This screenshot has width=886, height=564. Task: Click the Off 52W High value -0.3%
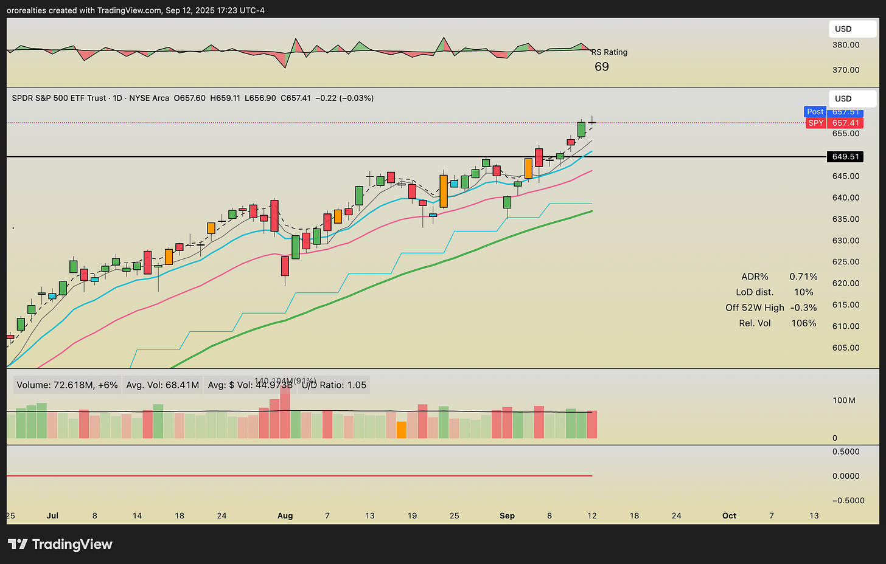point(803,308)
